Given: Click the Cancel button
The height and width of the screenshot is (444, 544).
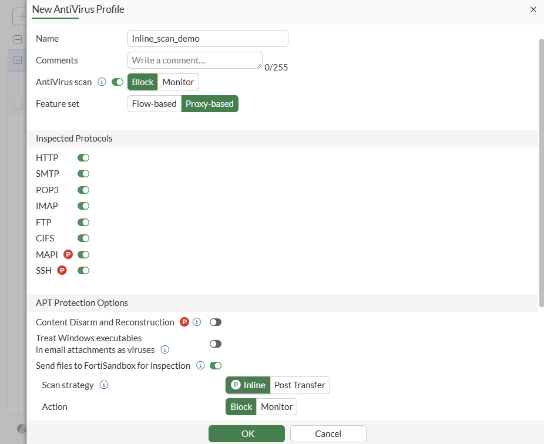Looking at the screenshot, I should (x=328, y=434).
